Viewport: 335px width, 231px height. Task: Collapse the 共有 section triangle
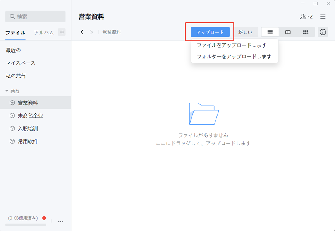[7, 91]
